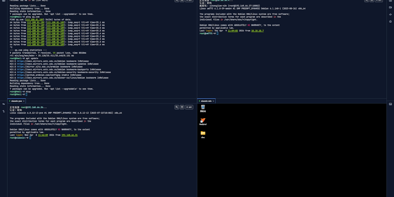Screen dimensions: 394x197
Task: Open the doc folder on remote desktop
Action: pos(203,134)
